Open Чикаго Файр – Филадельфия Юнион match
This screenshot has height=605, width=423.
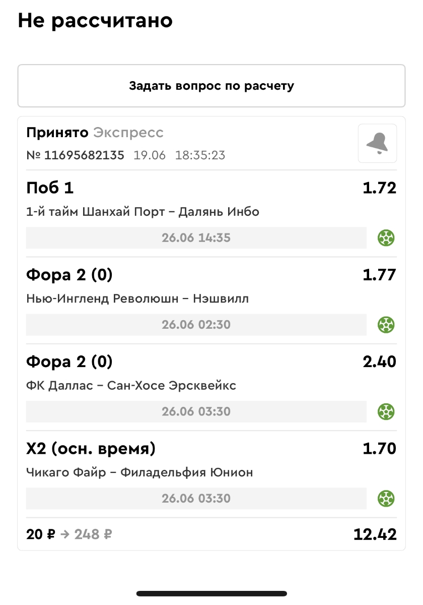(x=139, y=473)
